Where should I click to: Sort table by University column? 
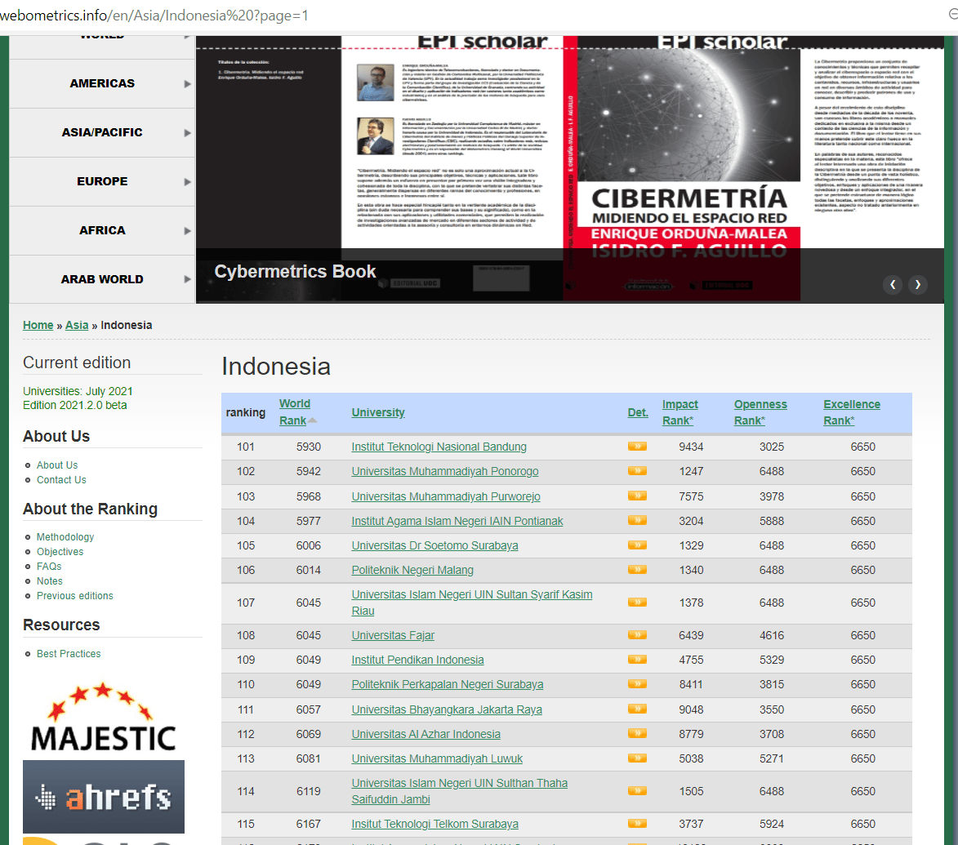[378, 412]
